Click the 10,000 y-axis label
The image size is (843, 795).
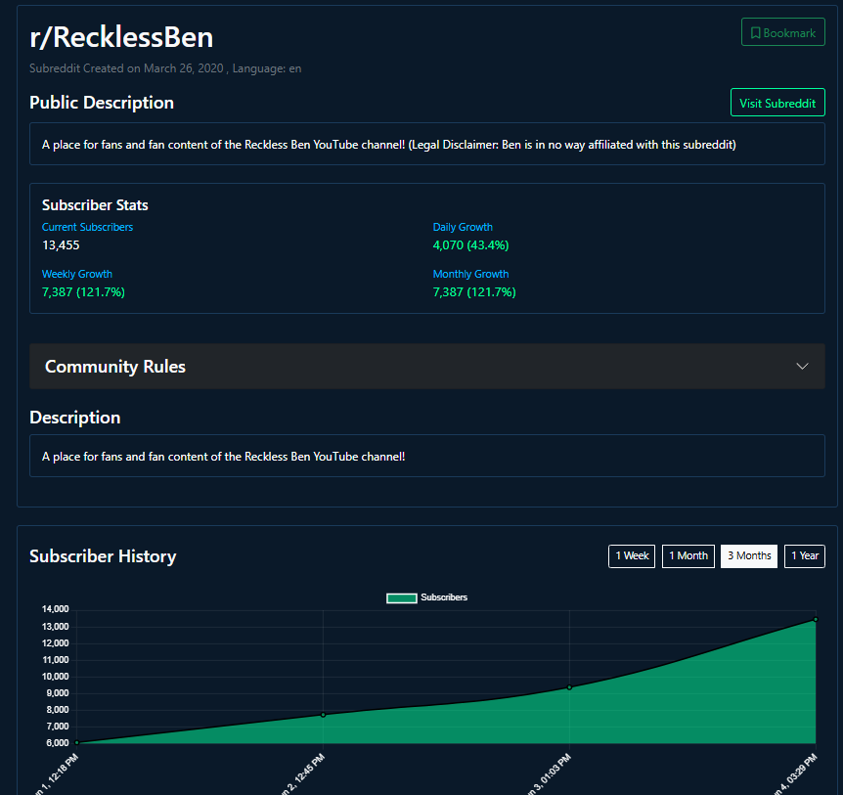56,677
